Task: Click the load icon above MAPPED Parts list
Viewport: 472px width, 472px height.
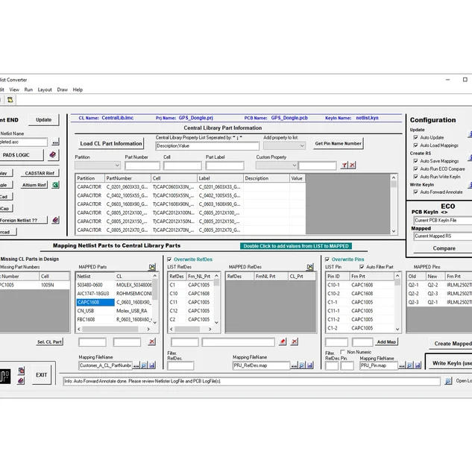Action: coord(152,267)
